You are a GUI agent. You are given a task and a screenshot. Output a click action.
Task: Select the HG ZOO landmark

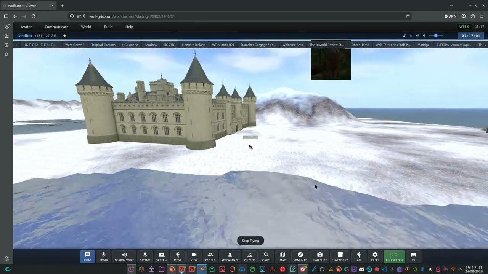point(170,45)
